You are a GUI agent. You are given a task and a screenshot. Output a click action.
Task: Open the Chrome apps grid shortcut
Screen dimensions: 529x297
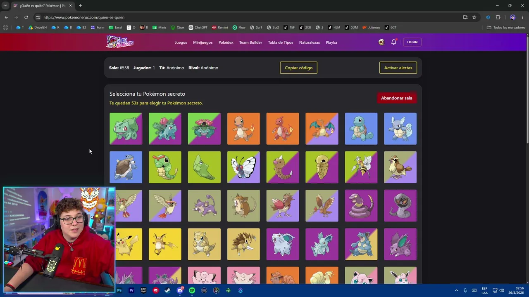(5, 28)
